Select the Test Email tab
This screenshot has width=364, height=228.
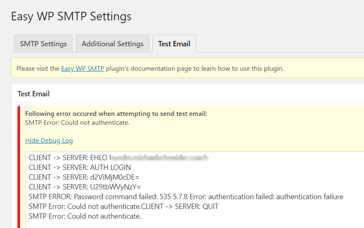[x=174, y=43]
